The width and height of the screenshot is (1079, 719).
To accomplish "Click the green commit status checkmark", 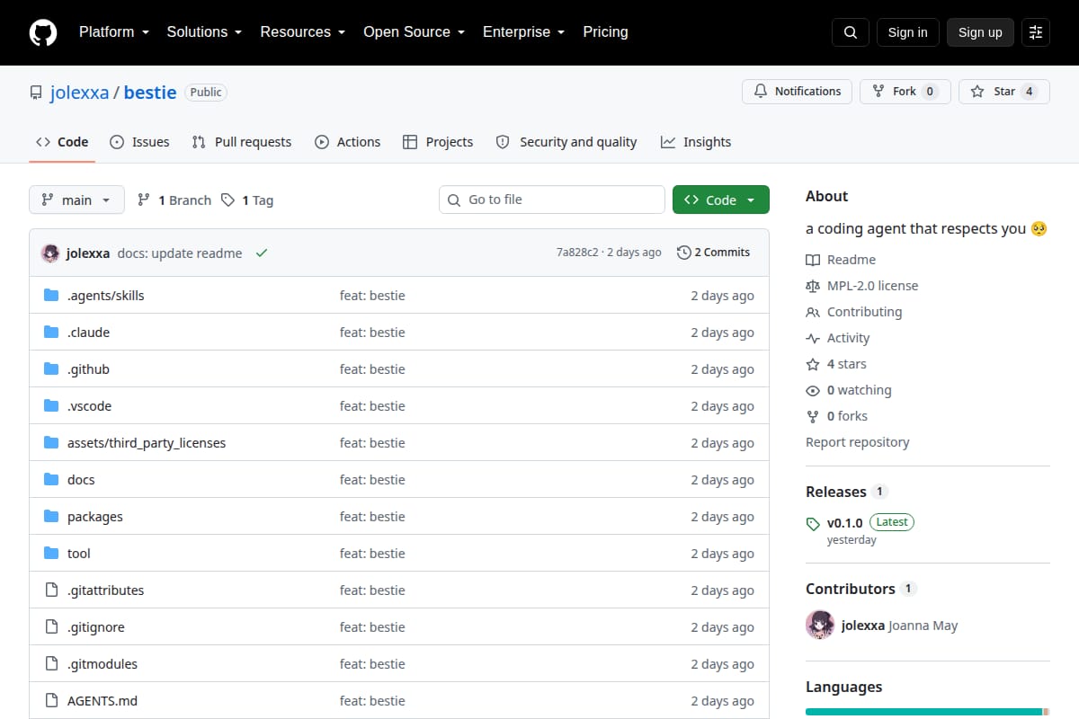I will pyautogui.click(x=262, y=253).
